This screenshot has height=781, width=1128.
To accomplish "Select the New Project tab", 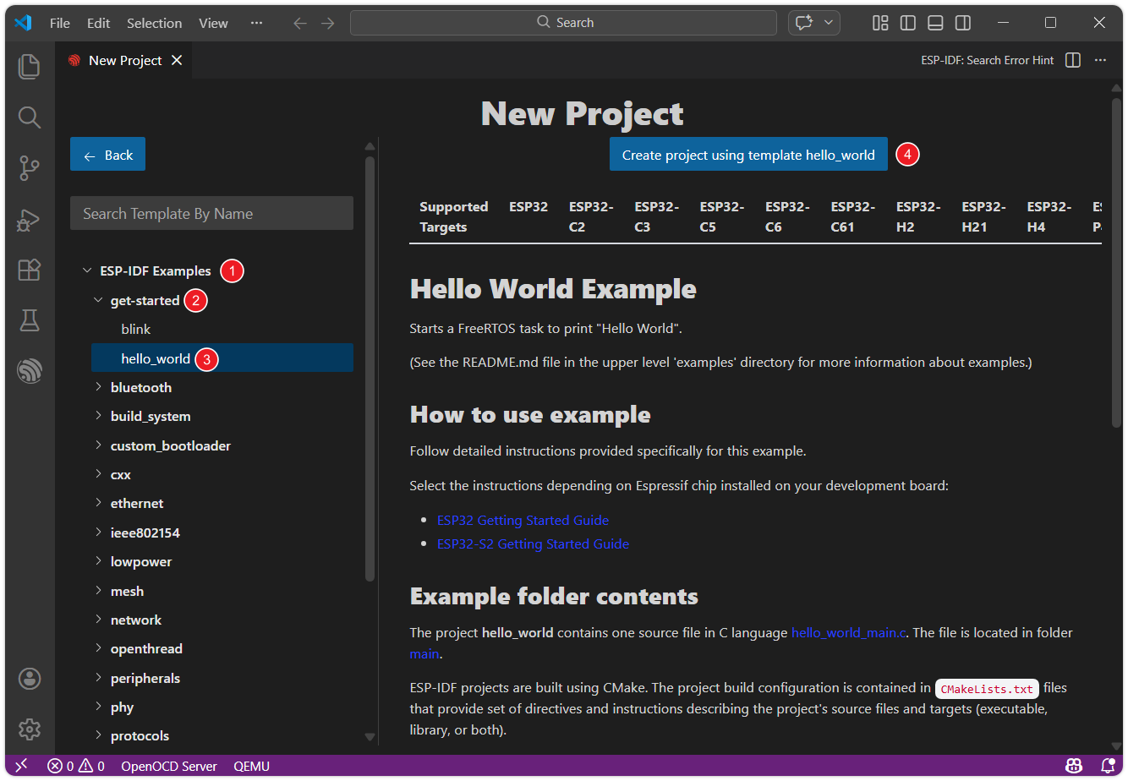I will click(x=124, y=60).
